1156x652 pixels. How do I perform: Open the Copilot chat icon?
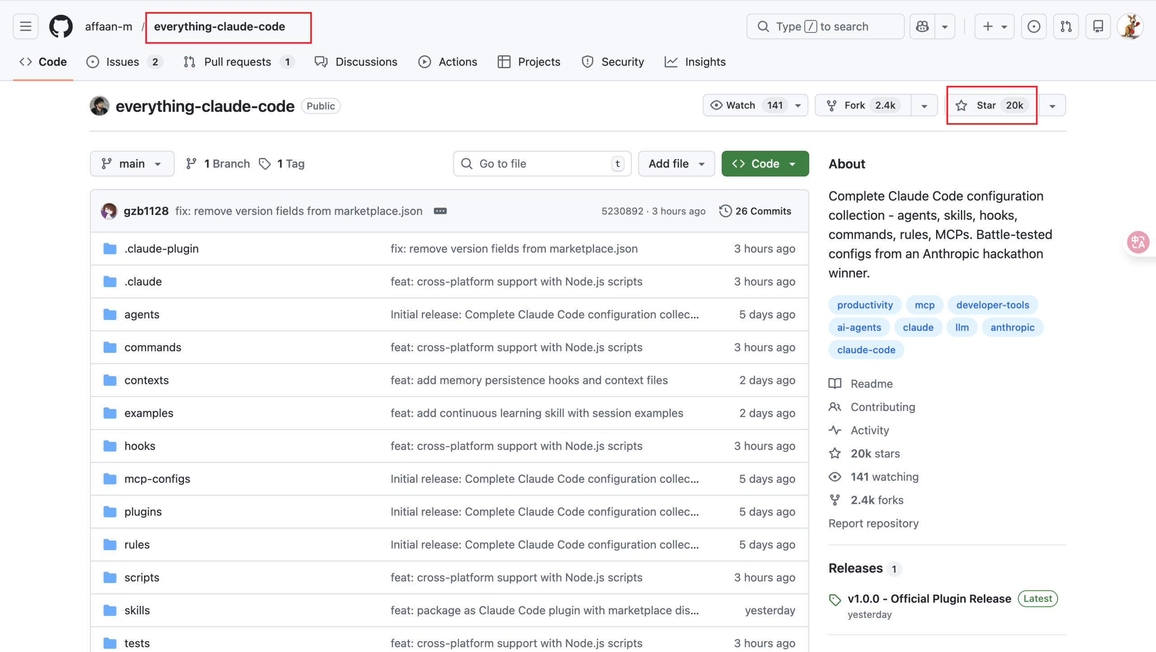point(922,27)
